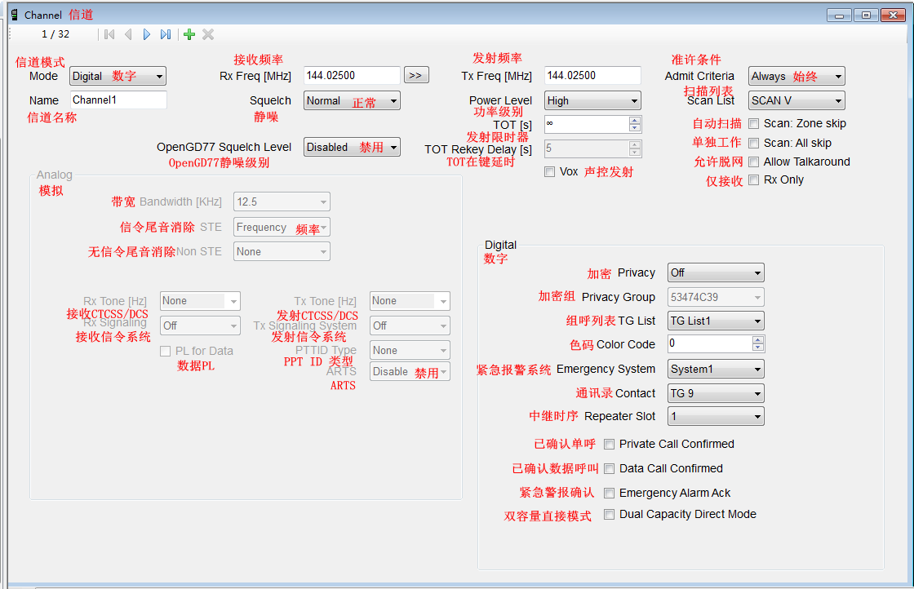The image size is (914, 589).
Task: Maximize the Channel window
Action: click(867, 15)
